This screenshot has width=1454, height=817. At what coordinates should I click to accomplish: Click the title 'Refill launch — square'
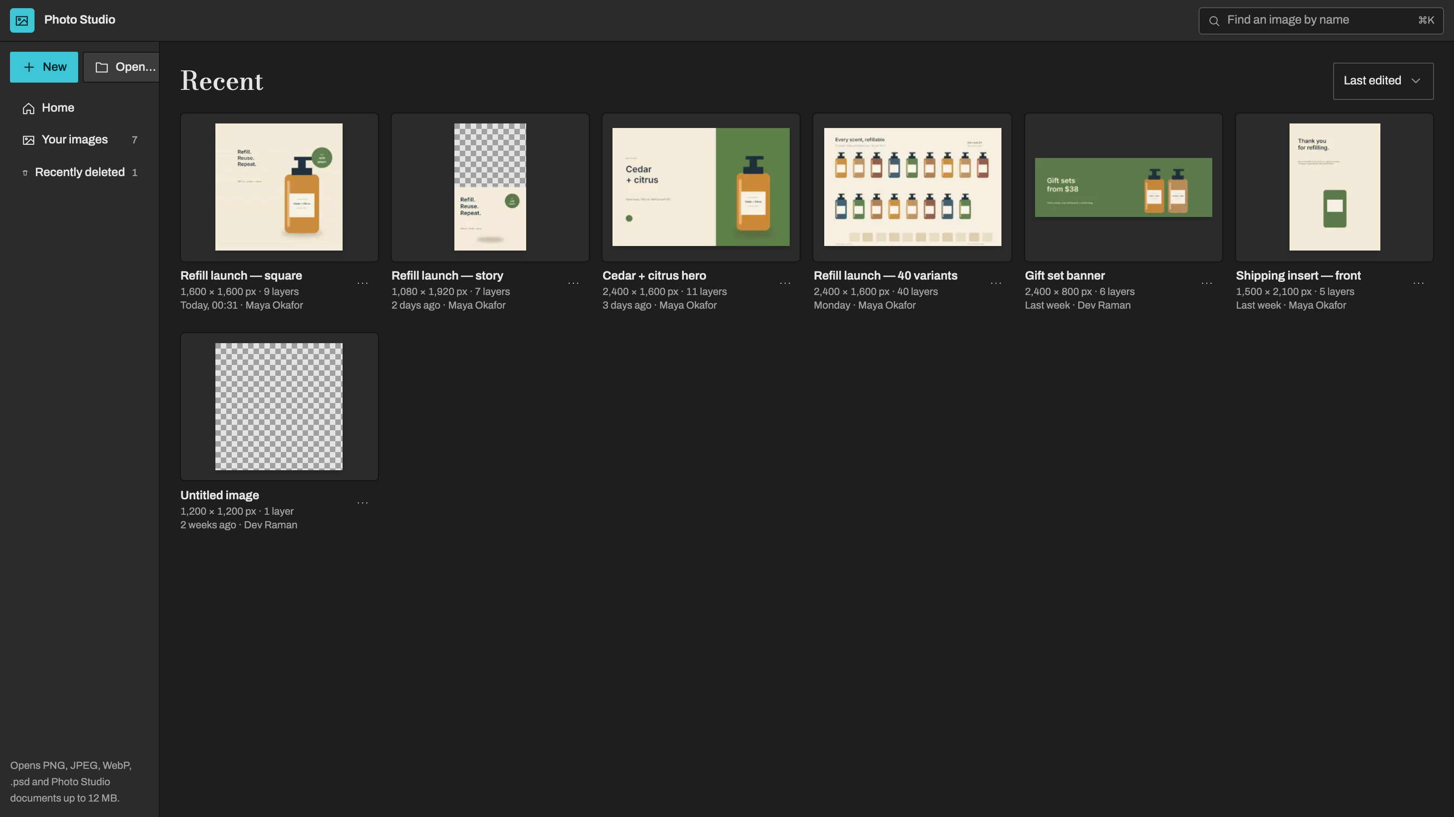[x=241, y=276]
